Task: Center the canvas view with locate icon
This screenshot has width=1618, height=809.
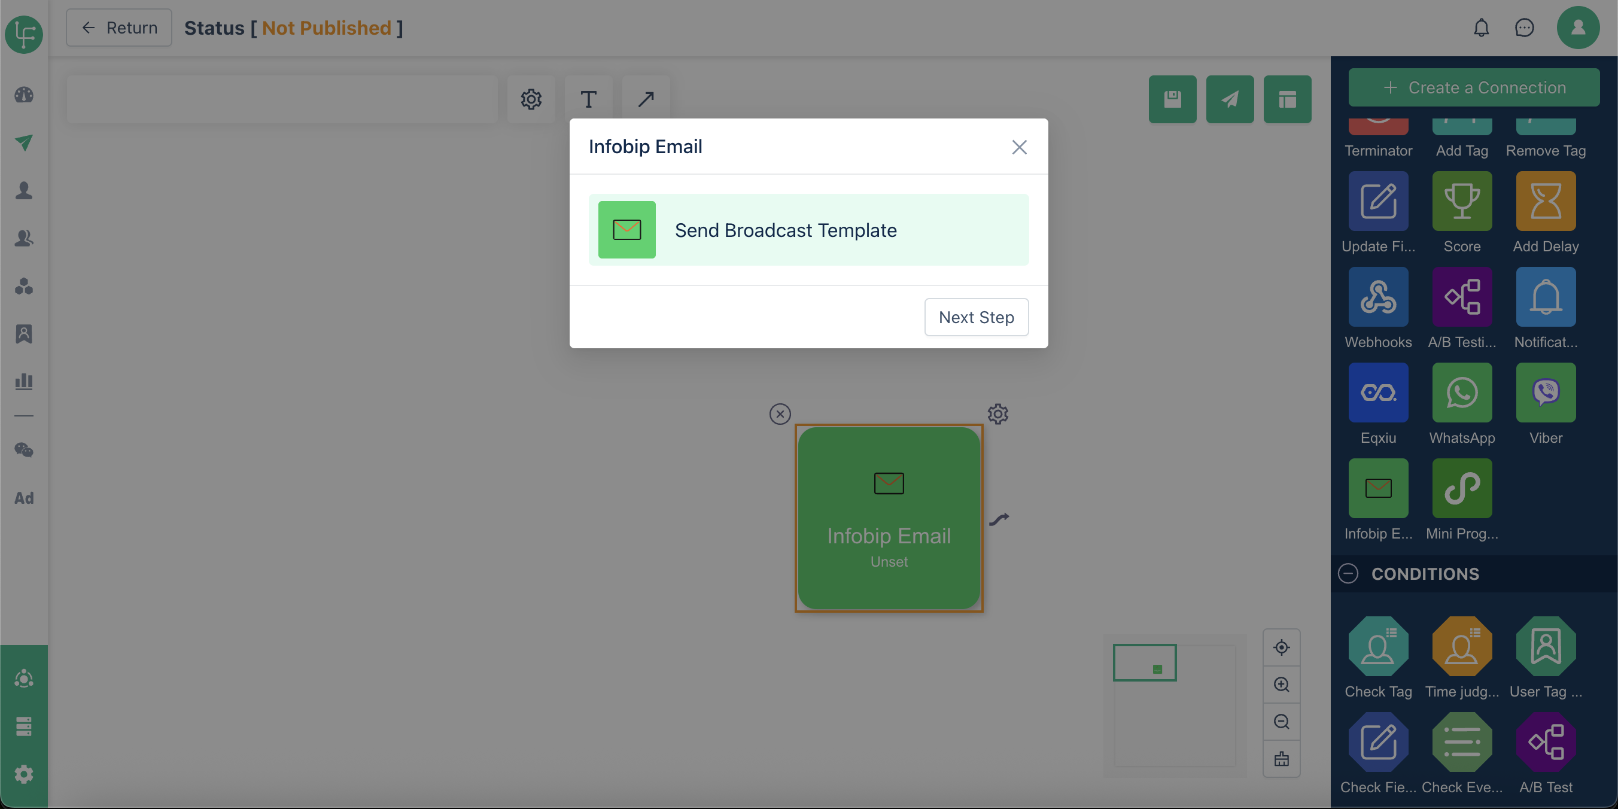Action: click(x=1281, y=647)
